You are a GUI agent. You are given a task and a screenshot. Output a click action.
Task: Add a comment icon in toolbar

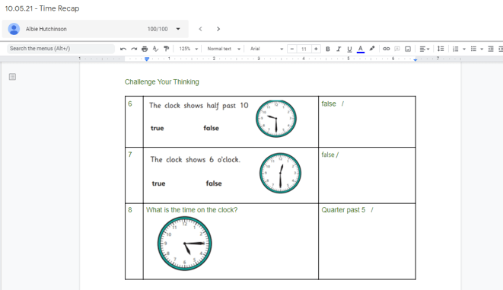(397, 49)
